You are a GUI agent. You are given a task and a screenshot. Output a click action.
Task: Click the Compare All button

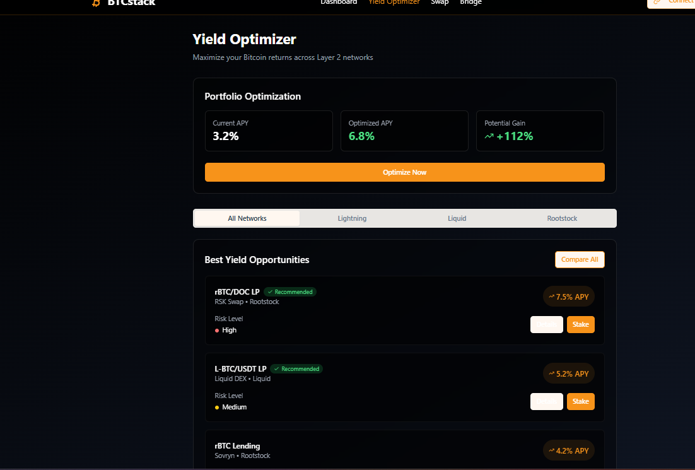[580, 259]
